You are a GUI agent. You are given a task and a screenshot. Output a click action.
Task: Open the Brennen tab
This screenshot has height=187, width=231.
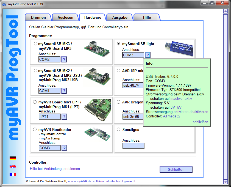click(x=38, y=17)
